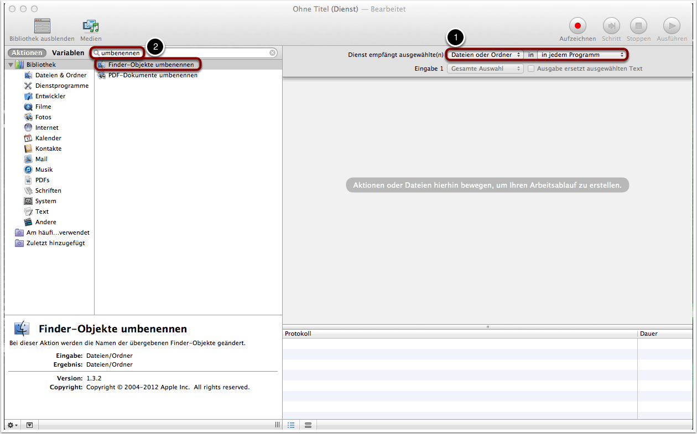Click the Stoppen toolbar button
This screenshot has width=697, height=434.
coord(638,30)
